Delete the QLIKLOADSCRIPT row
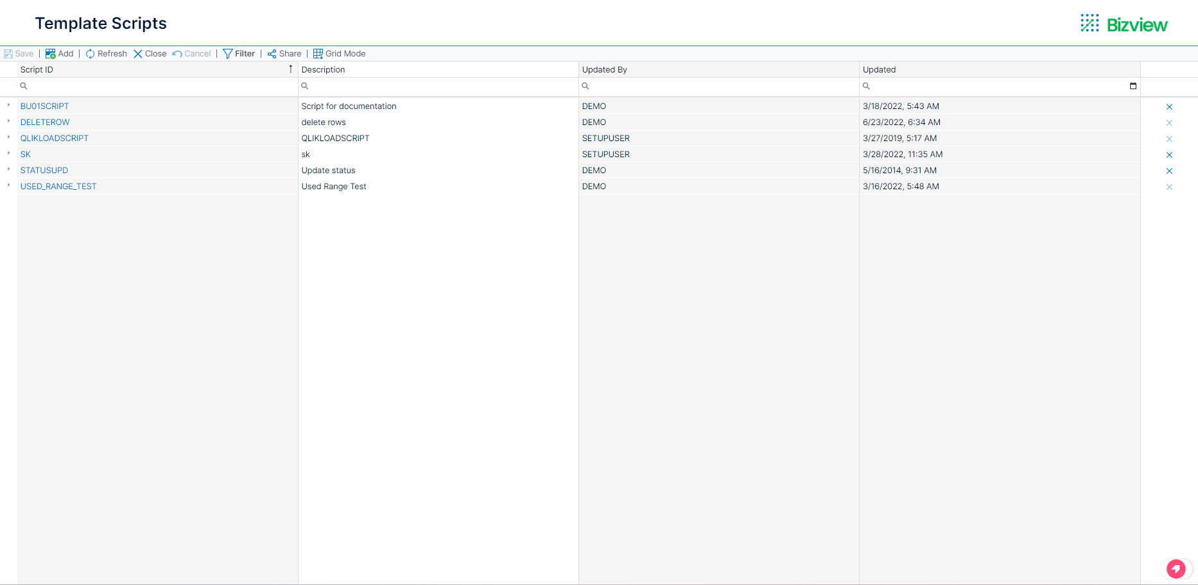 [1169, 139]
